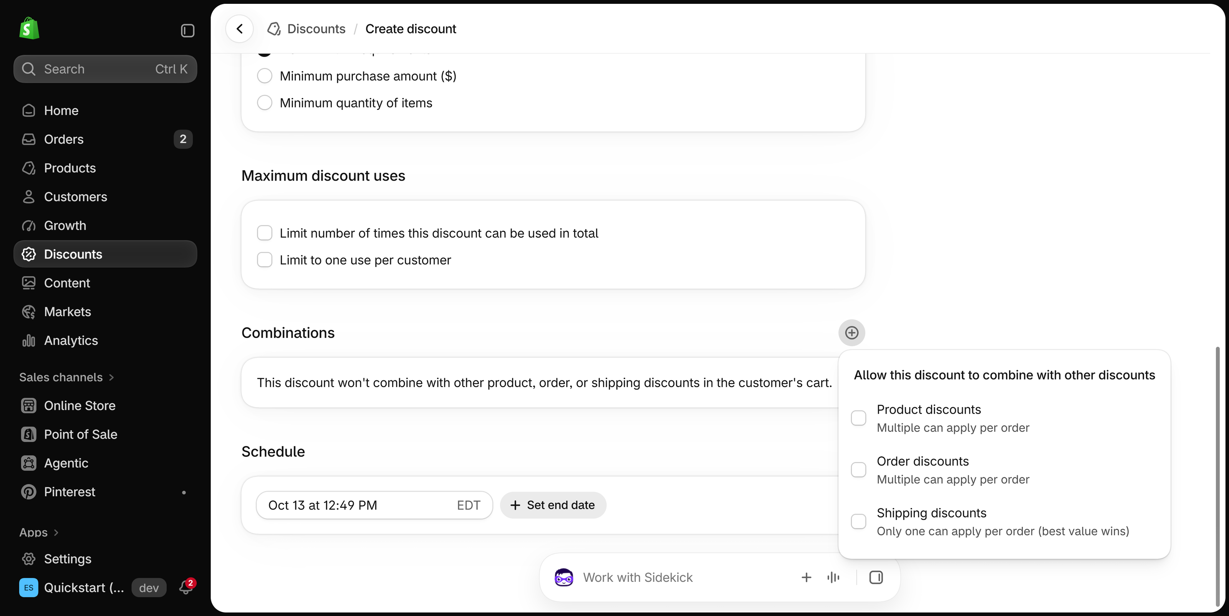The width and height of the screenshot is (1229, 616).
Task: Click the search magnifier icon
Action: click(x=29, y=69)
